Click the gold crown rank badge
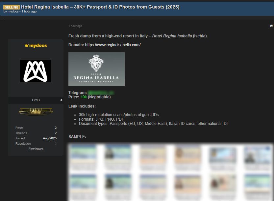Screen dimensions: 274x201 click(36, 111)
